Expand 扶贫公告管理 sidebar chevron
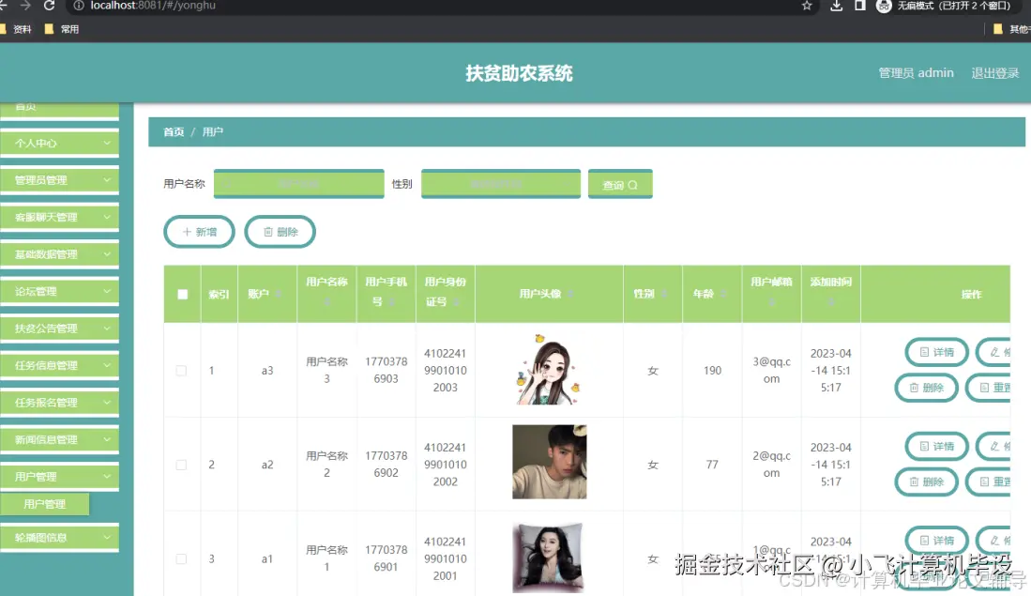This screenshot has width=1031, height=596. [x=107, y=328]
